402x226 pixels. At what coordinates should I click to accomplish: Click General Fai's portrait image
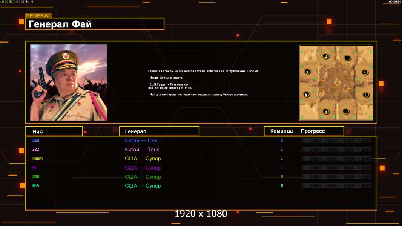click(x=69, y=82)
